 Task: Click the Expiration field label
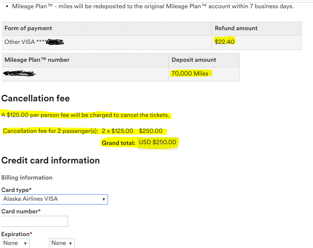[x=16, y=234]
